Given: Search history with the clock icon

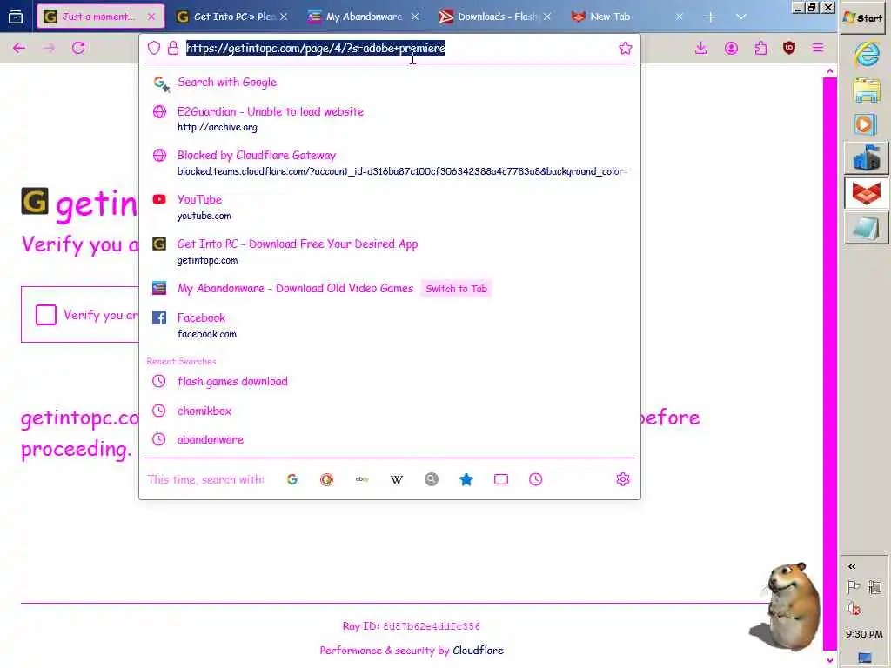Looking at the screenshot, I should tap(535, 479).
